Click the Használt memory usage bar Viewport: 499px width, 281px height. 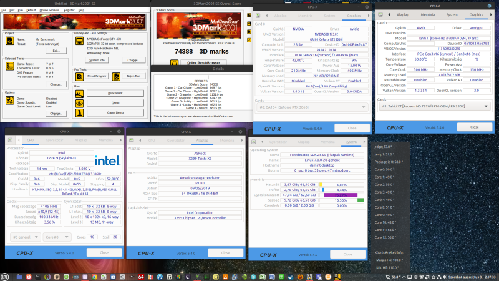pyautogui.click(x=341, y=184)
